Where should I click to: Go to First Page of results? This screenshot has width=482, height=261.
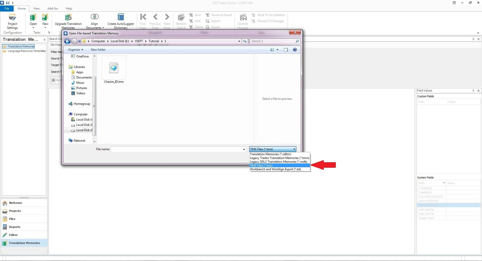point(143,22)
